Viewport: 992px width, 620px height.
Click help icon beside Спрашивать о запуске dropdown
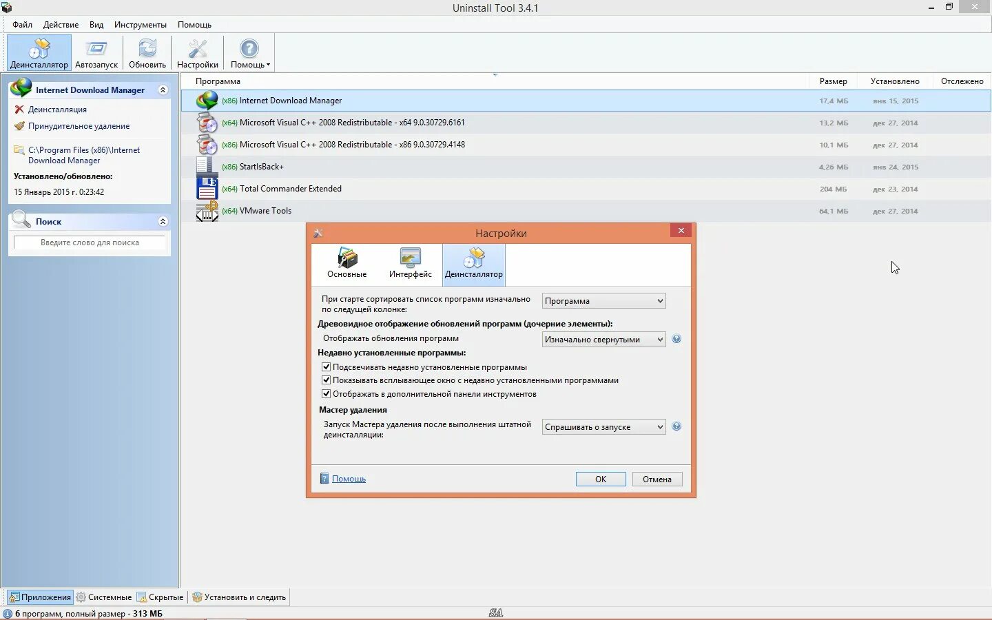click(676, 426)
